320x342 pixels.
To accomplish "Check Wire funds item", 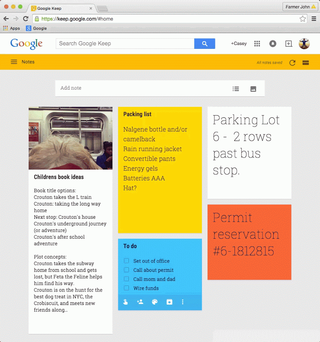I will tap(126, 288).
